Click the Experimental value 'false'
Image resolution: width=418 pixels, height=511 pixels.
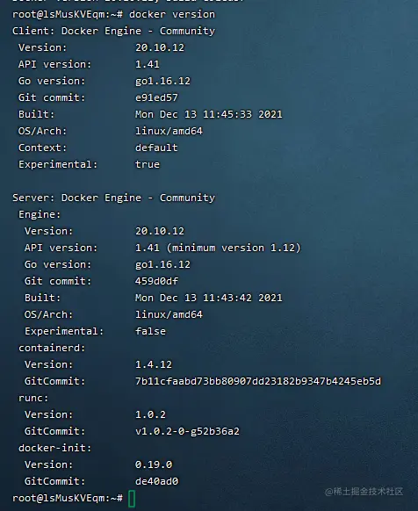(150, 331)
